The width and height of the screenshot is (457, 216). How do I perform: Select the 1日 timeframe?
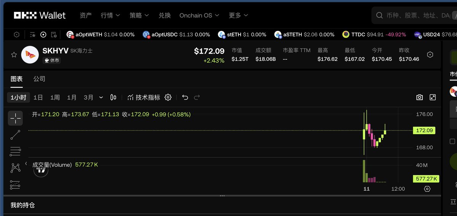(38, 98)
